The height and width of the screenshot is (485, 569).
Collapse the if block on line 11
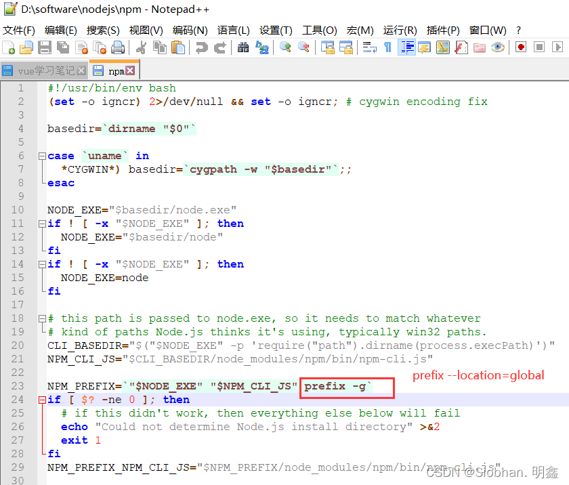pyautogui.click(x=42, y=224)
